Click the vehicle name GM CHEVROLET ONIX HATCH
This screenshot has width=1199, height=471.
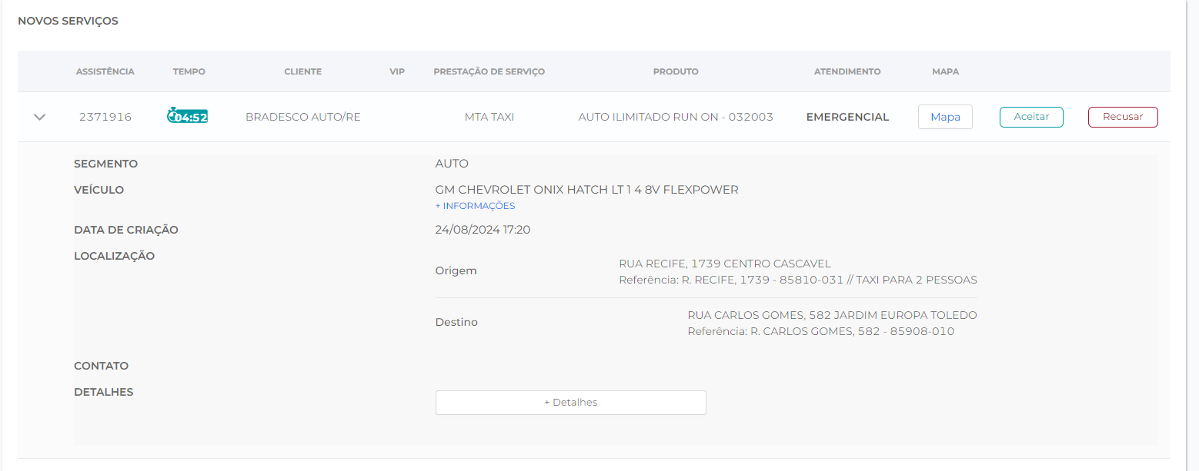tap(586, 190)
